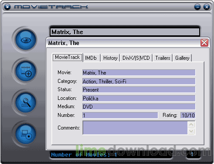Screen dimensions: 214x164
Task: Open the History tab
Action: 110,58
